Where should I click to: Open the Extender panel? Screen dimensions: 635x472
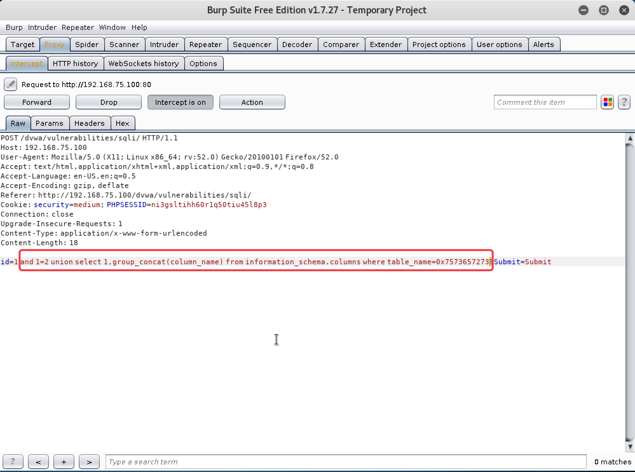(x=386, y=44)
